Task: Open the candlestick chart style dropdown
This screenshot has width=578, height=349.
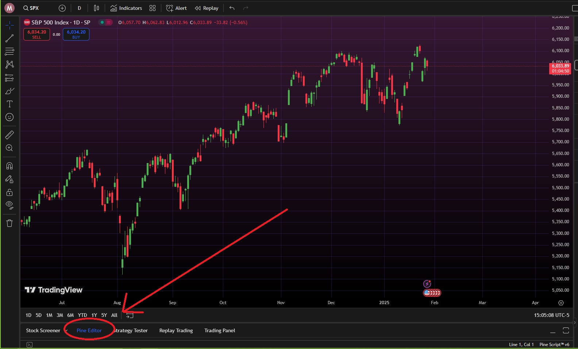Action: tap(96, 8)
